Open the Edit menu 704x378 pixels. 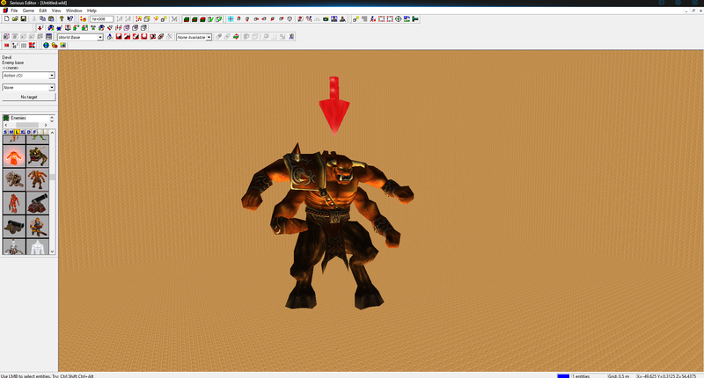(x=42, y=11)
